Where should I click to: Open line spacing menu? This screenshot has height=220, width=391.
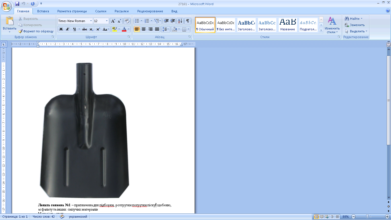(x=166, y=29)
